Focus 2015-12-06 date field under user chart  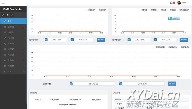coord(56,40)
